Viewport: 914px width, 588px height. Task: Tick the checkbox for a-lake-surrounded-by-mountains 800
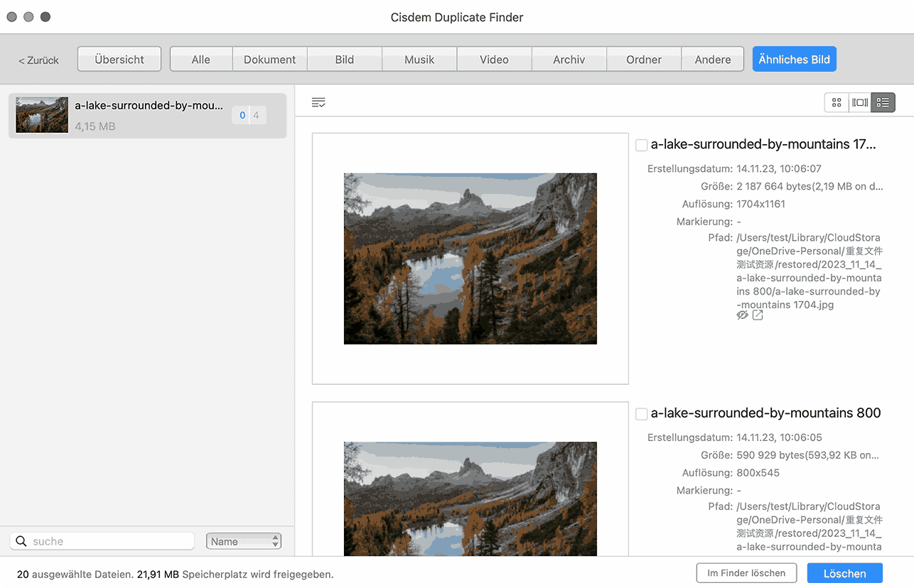pyautogui.click(x=641, y=413)
